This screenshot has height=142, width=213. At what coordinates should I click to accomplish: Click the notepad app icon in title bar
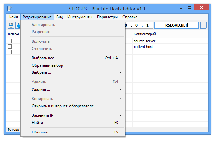(9, 9)
